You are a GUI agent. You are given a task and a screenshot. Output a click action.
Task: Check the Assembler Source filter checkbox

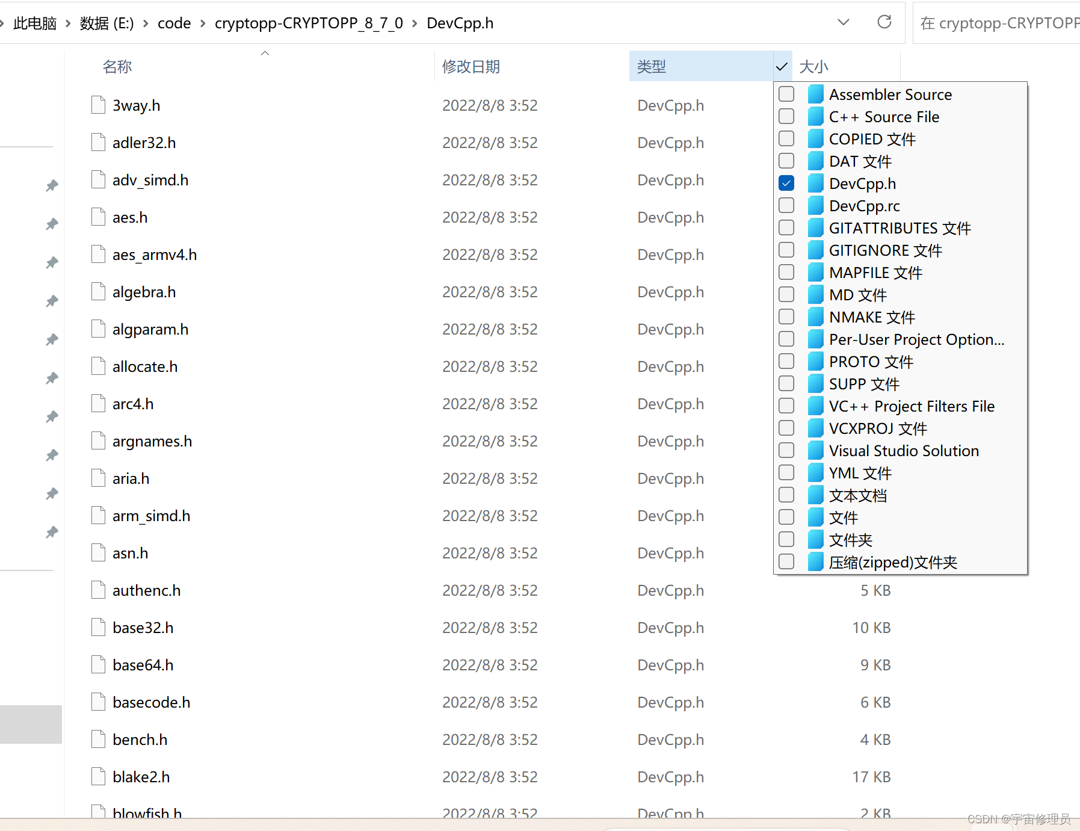tap(786, 94)
